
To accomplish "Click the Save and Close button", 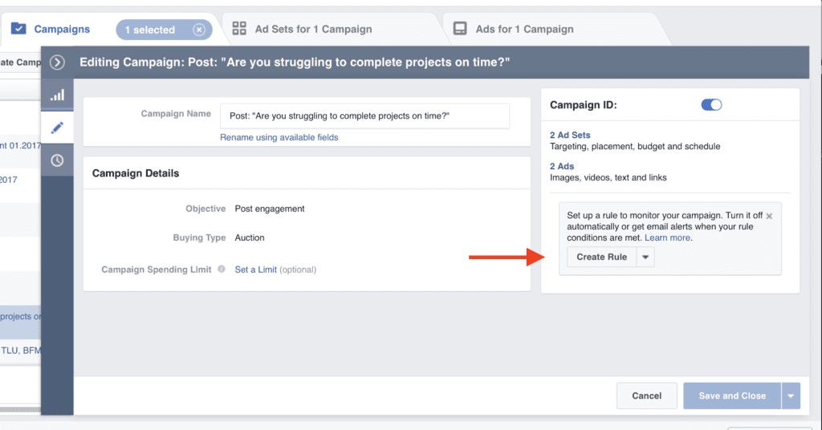I will pyautogui.click(x=731, y=396).
